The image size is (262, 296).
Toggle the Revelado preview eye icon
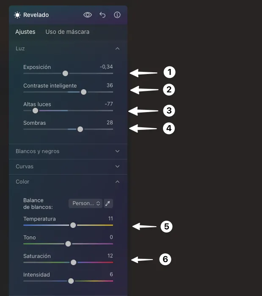coord(88,15)
